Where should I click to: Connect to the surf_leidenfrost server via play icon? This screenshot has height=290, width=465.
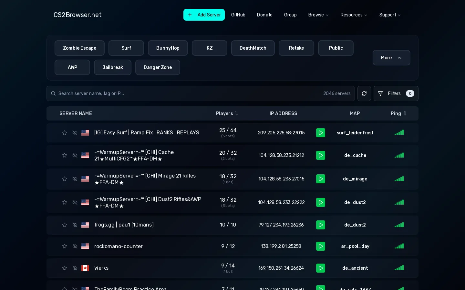click(321, 133)
